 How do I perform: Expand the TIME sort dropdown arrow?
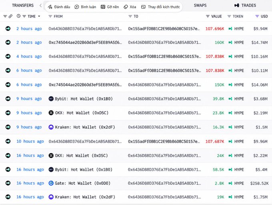point(39,16)
